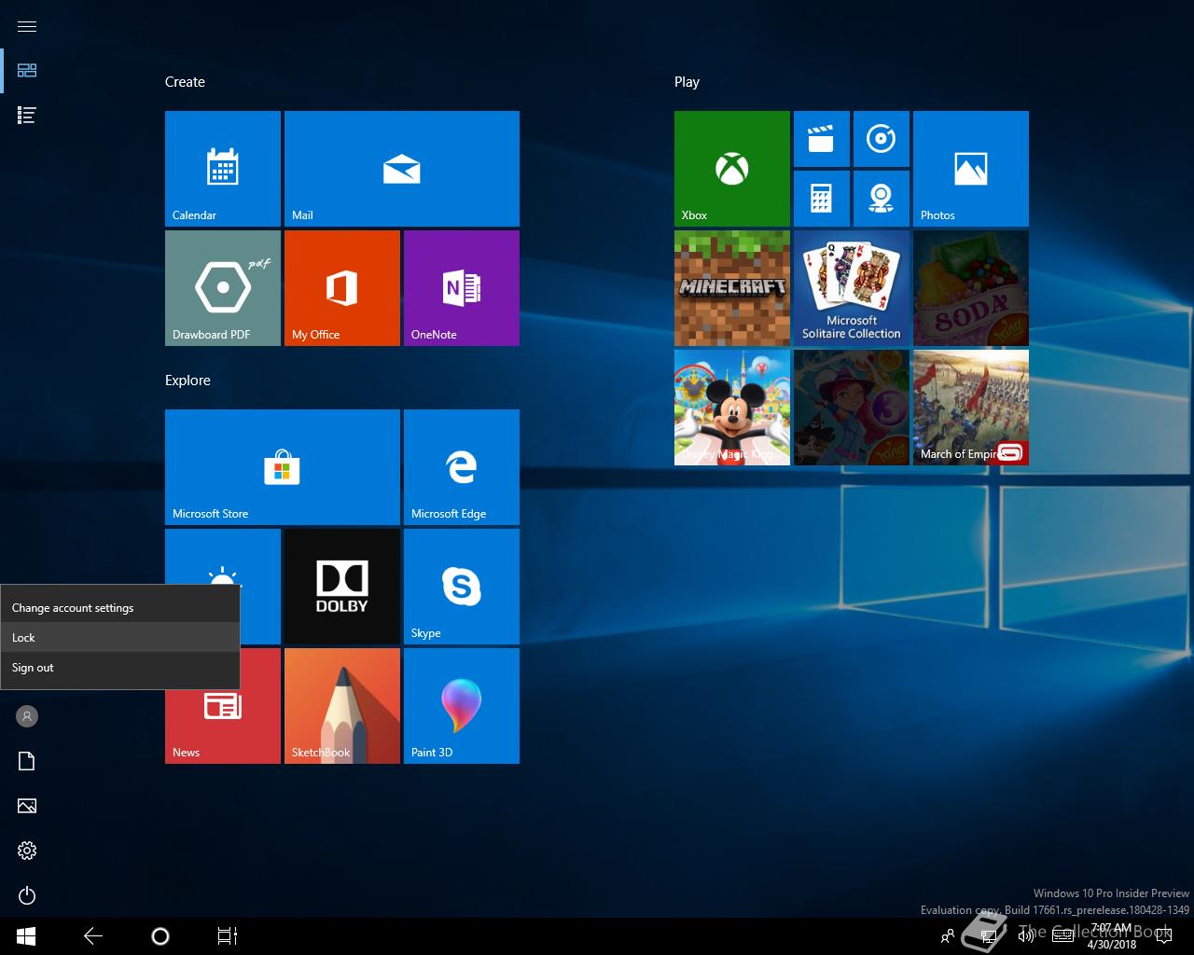Image resolution: width=1194 pixels, height=955 pixels.
Task: Launch the SketchBook tile
Action: coord(342,706)
